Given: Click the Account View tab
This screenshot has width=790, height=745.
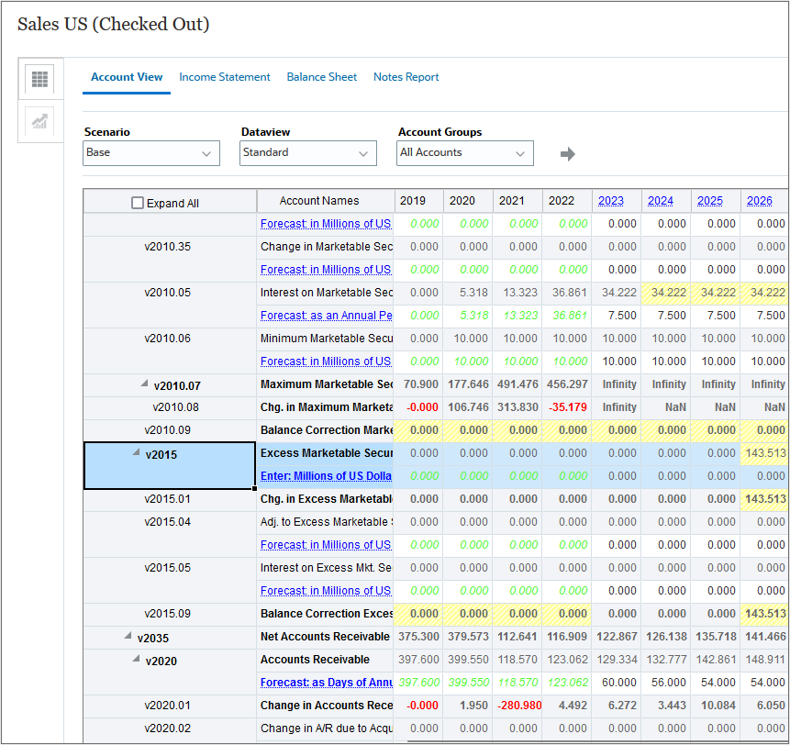Looking at the screenshot, I should tap(126, 77).
